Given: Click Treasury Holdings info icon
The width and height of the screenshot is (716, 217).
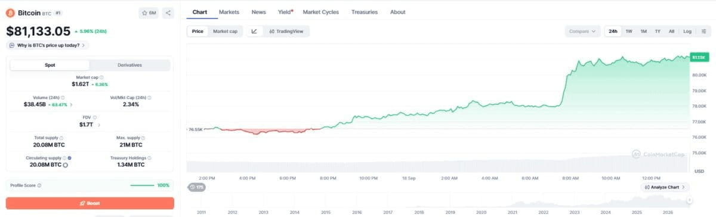Looking at the screenshot, I should pos(149,158).
